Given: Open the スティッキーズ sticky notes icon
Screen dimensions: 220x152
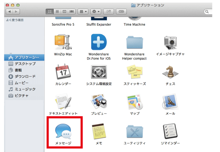Looking at the screenshot, I should tap(135, 72).
